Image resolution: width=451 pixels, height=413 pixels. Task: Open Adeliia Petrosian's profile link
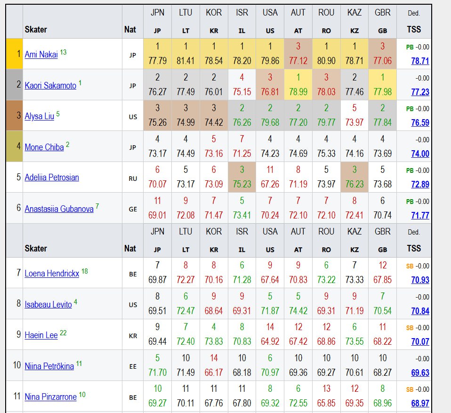pyautogui.click(x=52, y=178)
